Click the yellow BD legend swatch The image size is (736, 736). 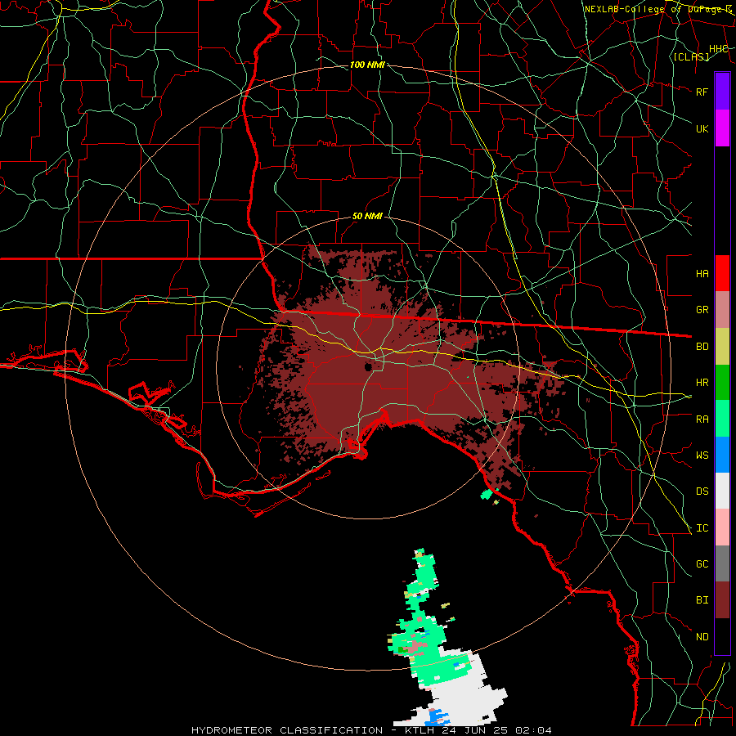[x=722, y=347]
